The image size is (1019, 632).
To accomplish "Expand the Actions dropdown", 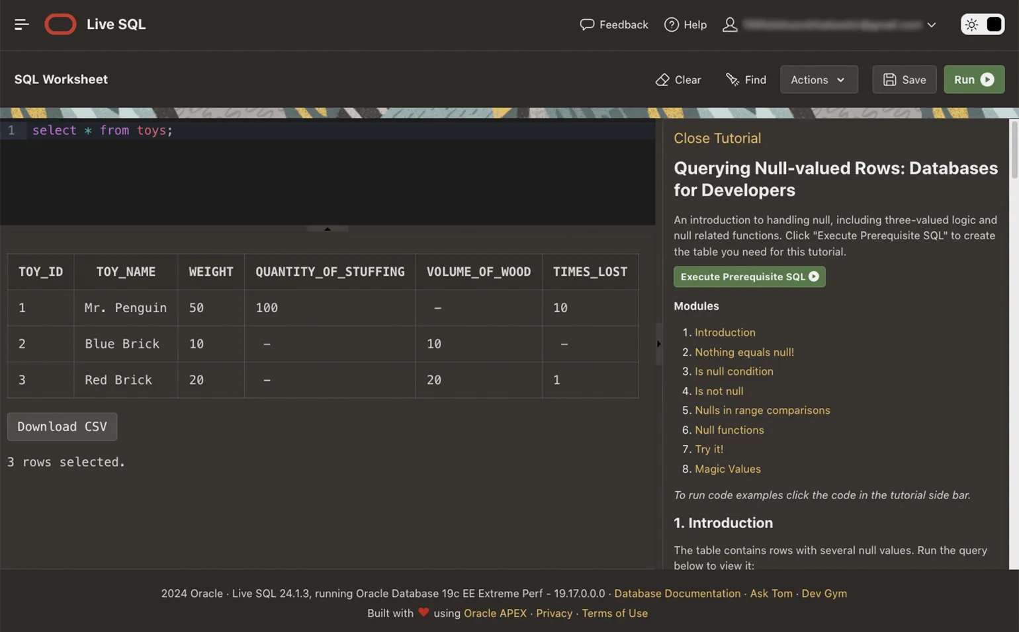I will 819,79.
